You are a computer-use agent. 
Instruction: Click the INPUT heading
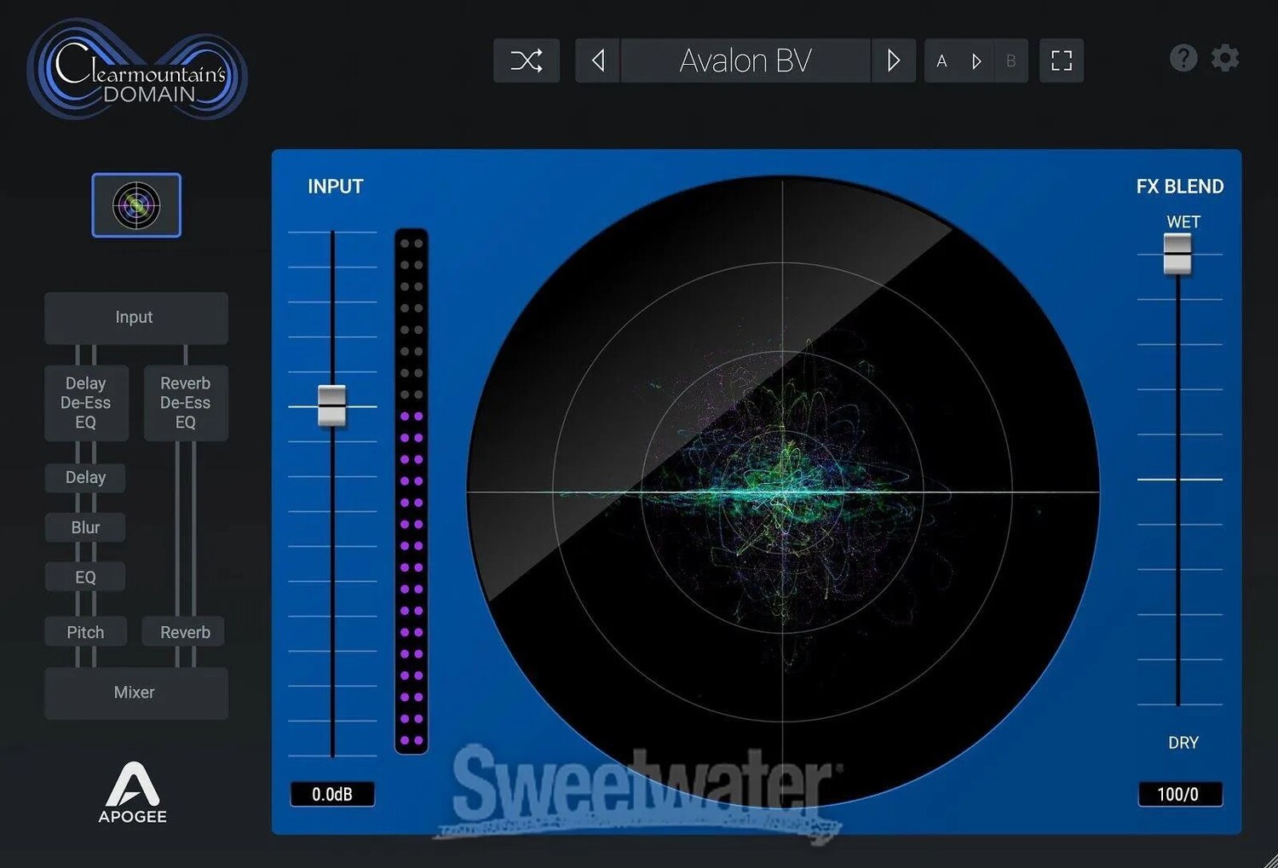(x=336, y=187)
